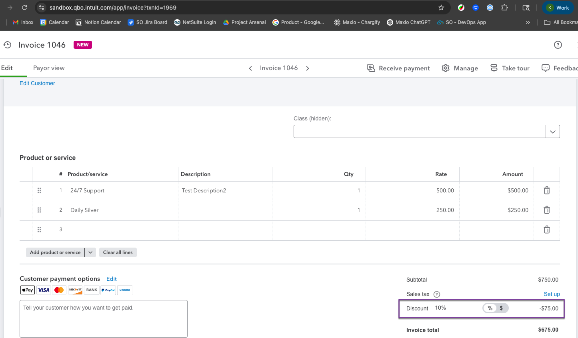Image resolution: width=578 pixels, height=338 pixels.
Task: Expand the Class (hidden) dropdown
Action: pyautogui.click(x=552, y=132)
